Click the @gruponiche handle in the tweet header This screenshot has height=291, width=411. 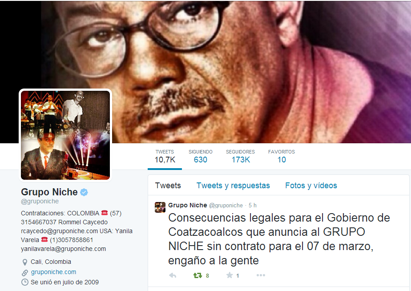[x=226, y=206]
